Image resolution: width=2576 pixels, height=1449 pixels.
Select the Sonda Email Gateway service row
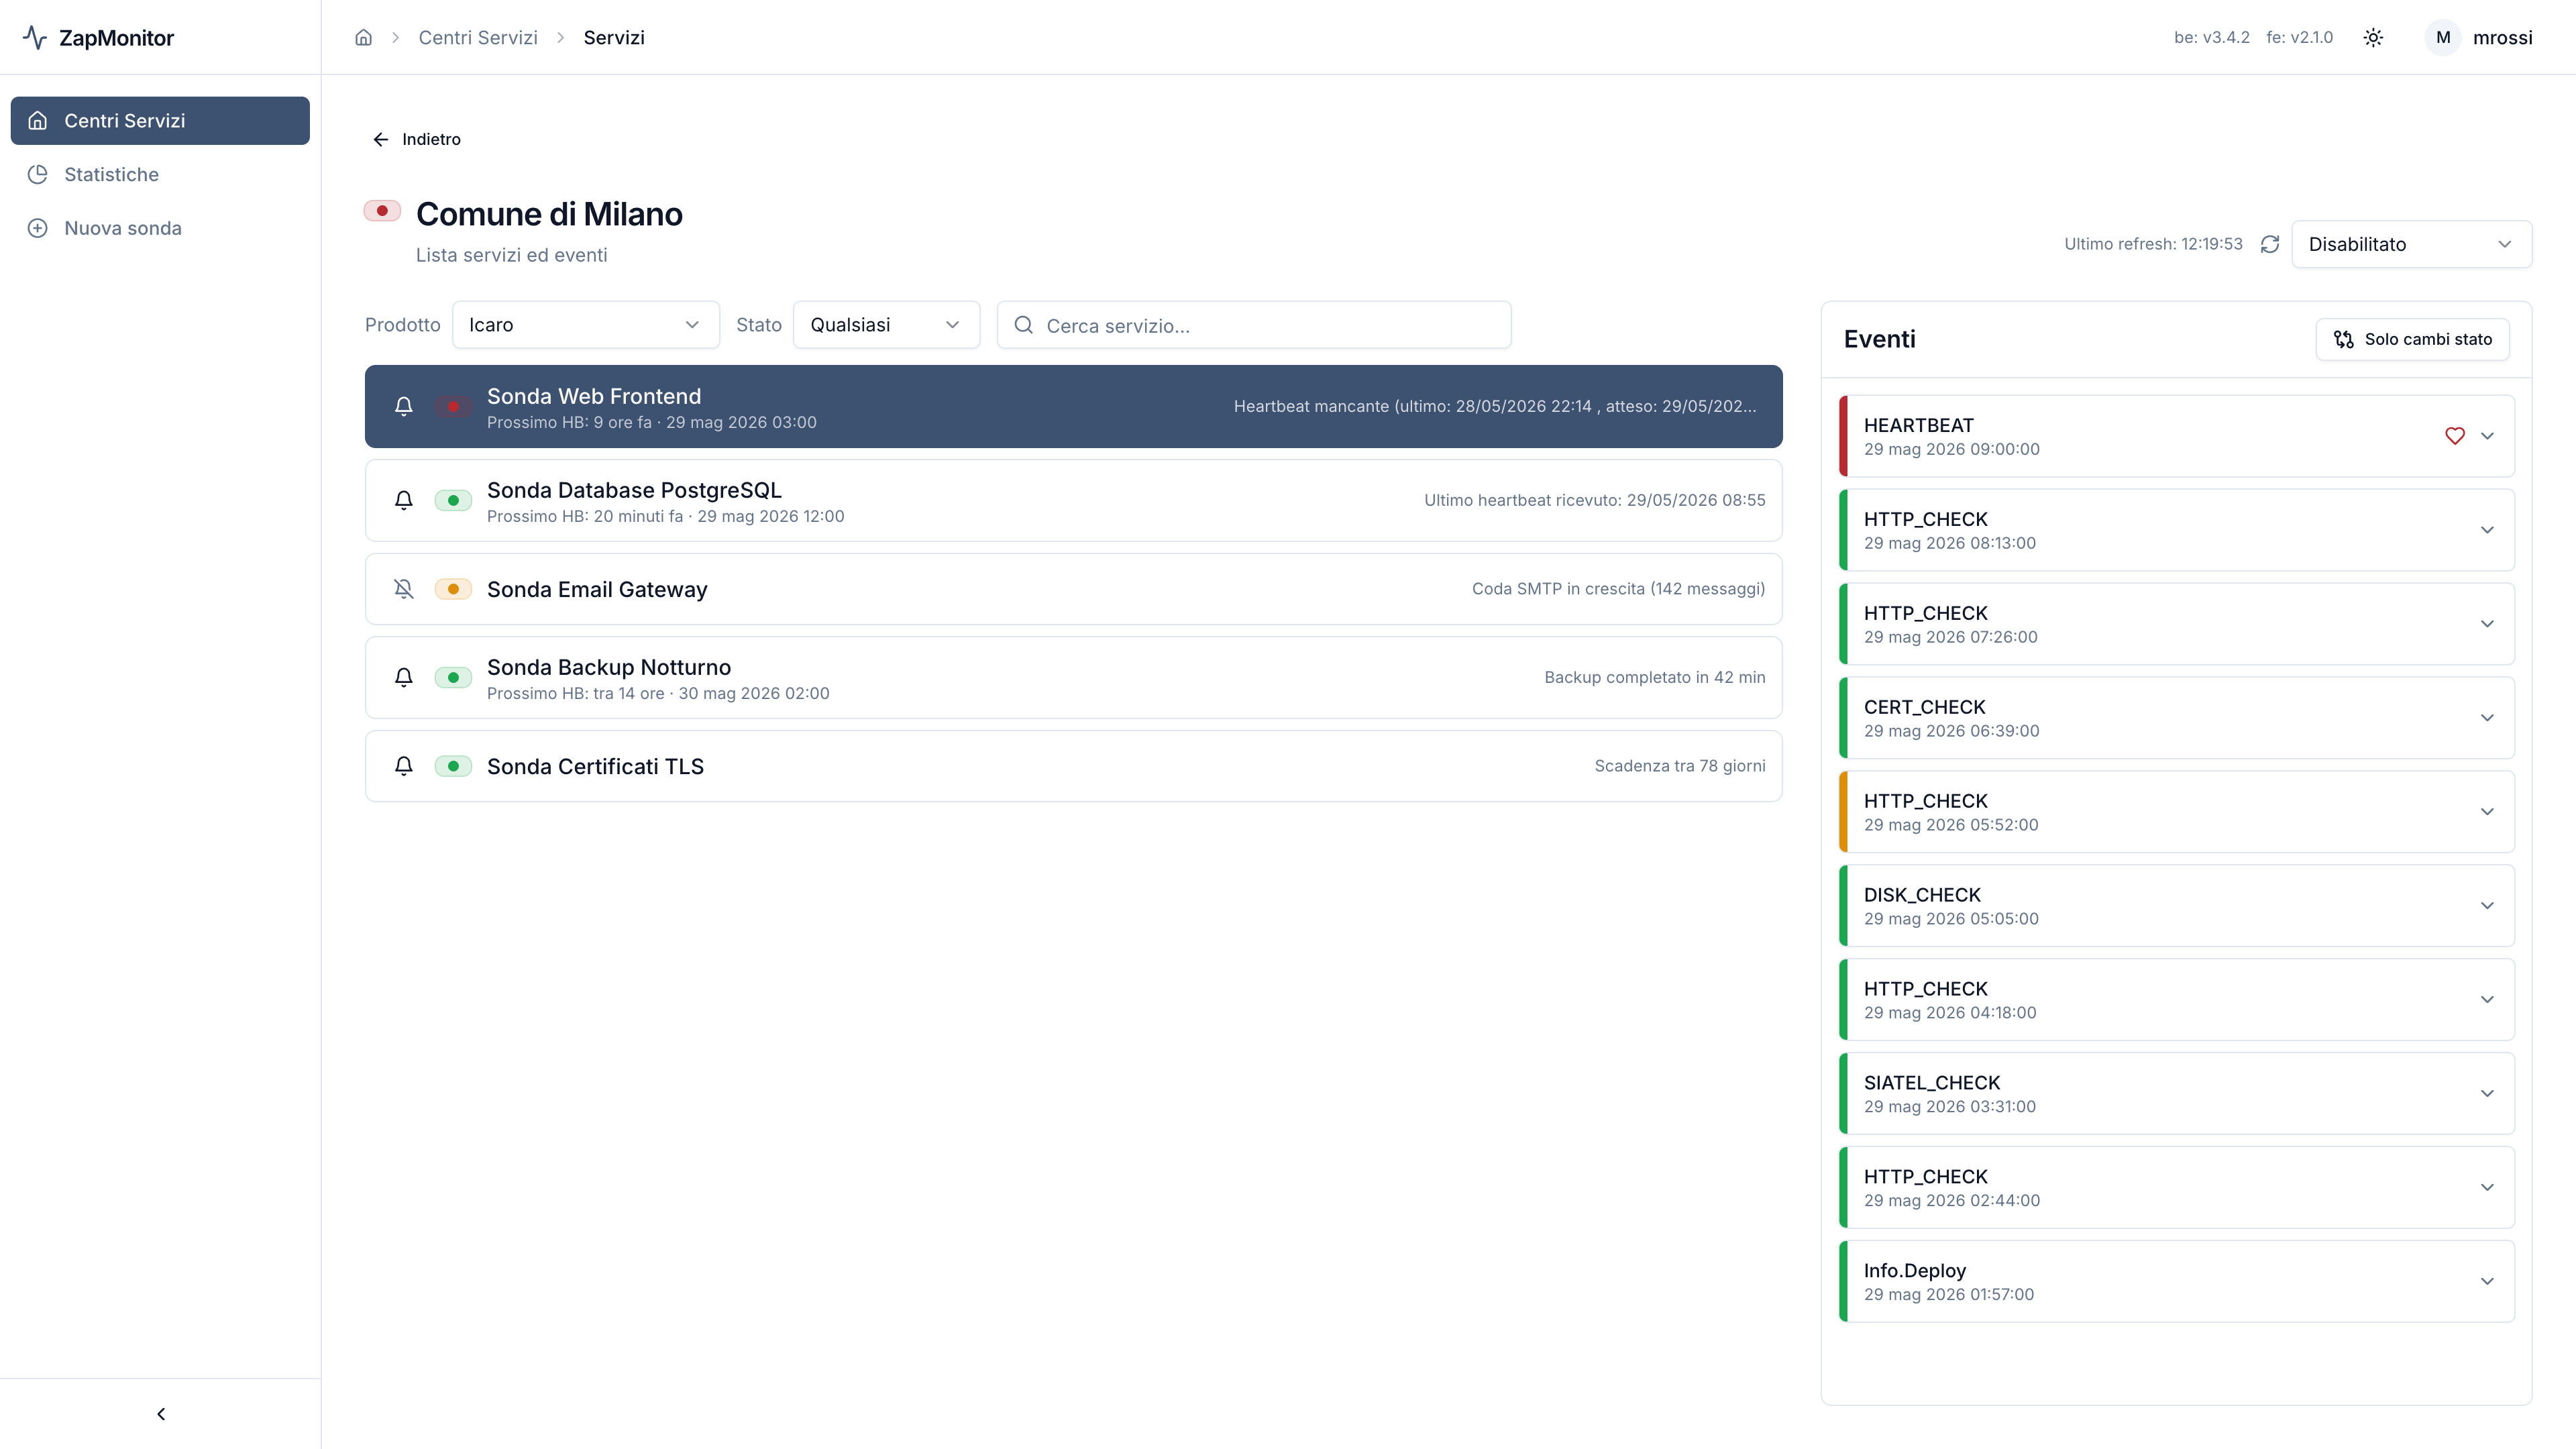click(x=1073, y=589)
